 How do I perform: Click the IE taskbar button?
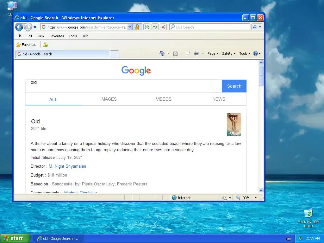click(59, 239)
